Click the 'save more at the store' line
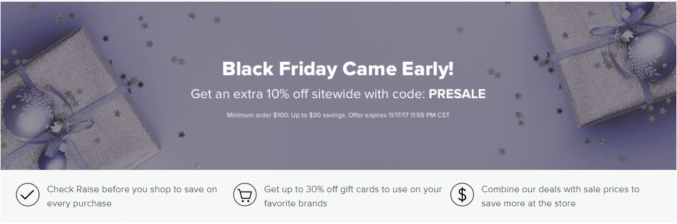677x224 pixels. 528,203
